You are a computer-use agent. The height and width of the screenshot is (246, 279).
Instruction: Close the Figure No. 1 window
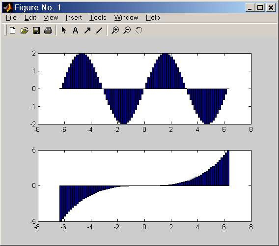(x=271, y=7)
